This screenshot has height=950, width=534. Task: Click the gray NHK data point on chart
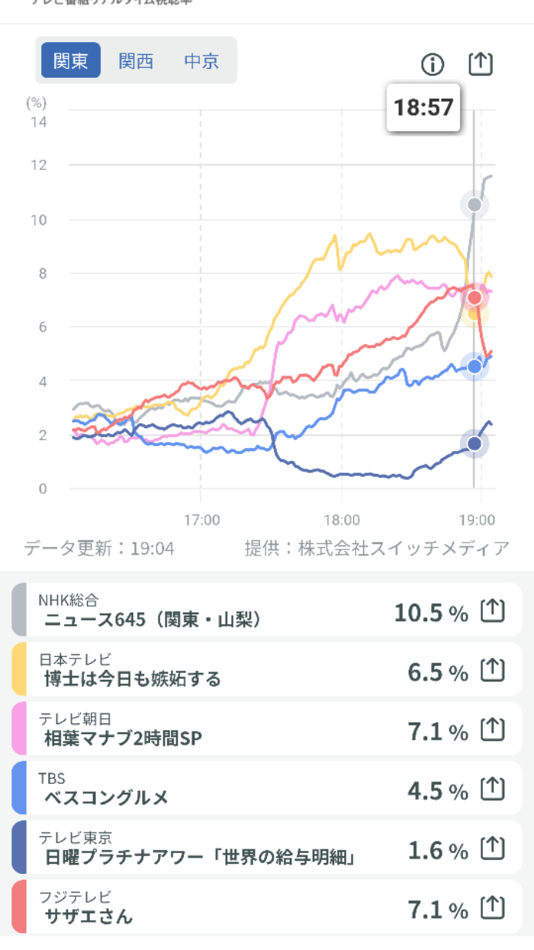click(x=474, y=204)
